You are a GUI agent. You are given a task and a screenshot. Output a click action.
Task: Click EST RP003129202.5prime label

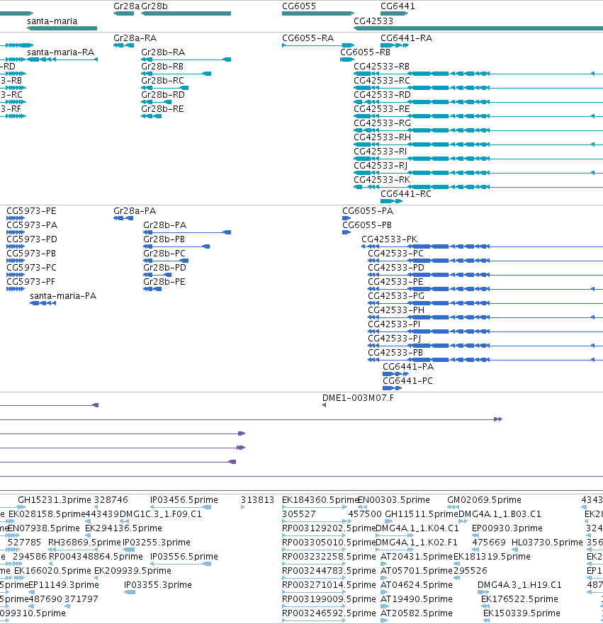(329, 528)
